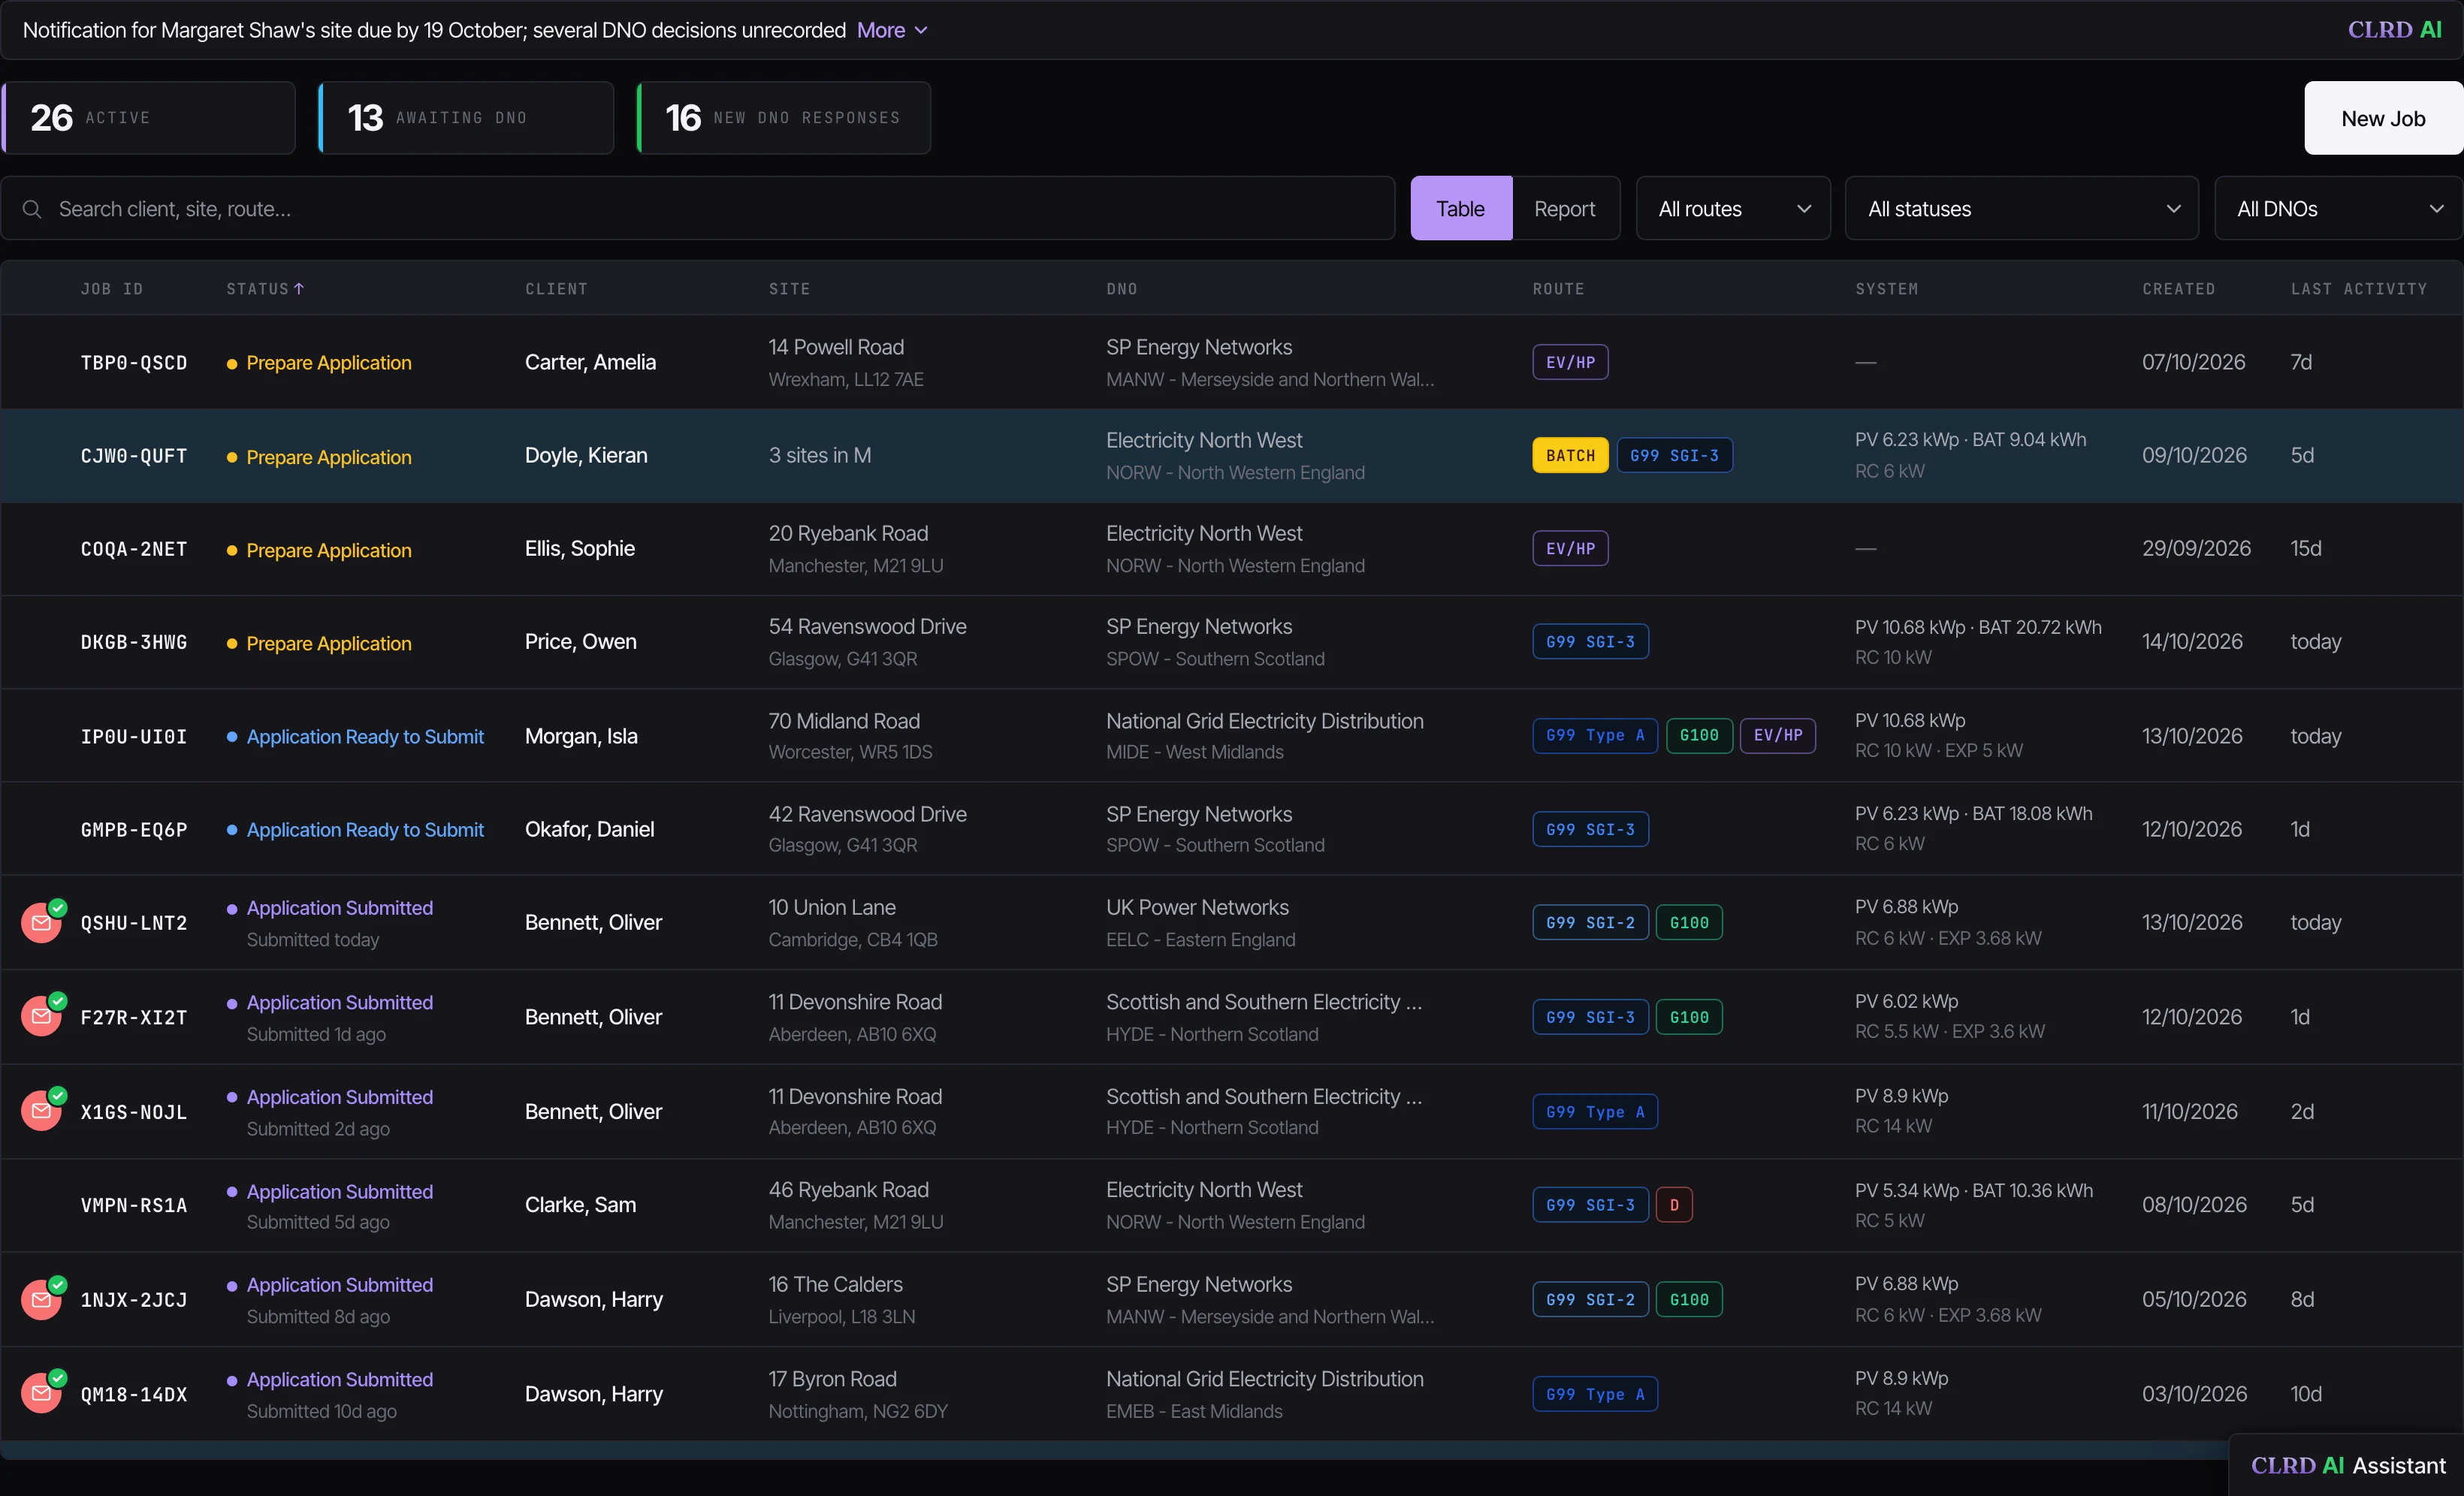Click the G99 Type A badge on job QM18-14DX
Viewport: 2464px width, 1496px height.
click(1595, 1394)
